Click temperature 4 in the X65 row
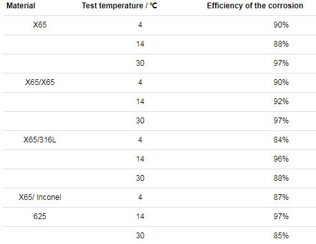 click(140, 25)
